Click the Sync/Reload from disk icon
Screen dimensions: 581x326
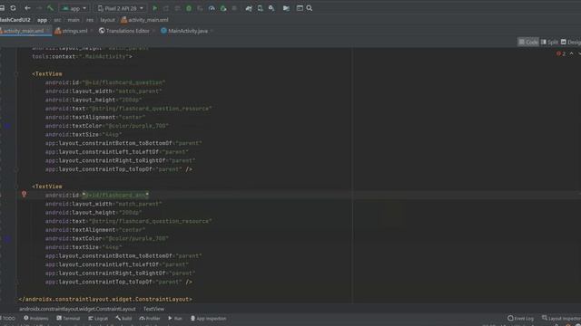pos(13,8)
